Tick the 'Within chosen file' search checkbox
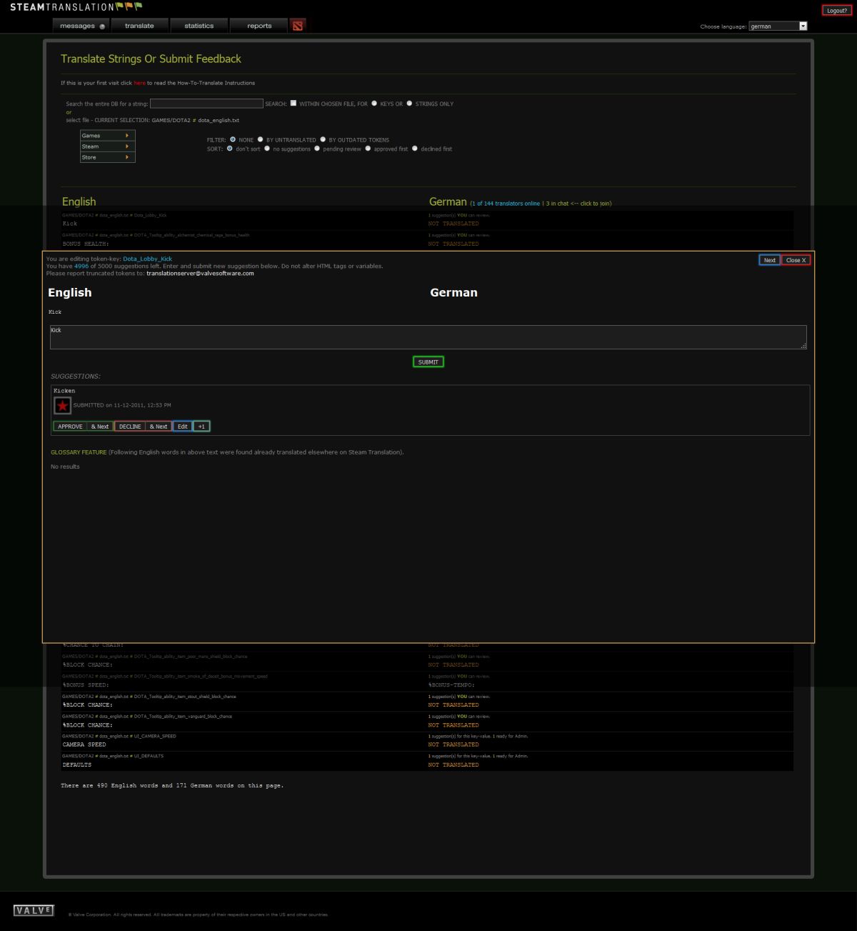 coord(293,103)
